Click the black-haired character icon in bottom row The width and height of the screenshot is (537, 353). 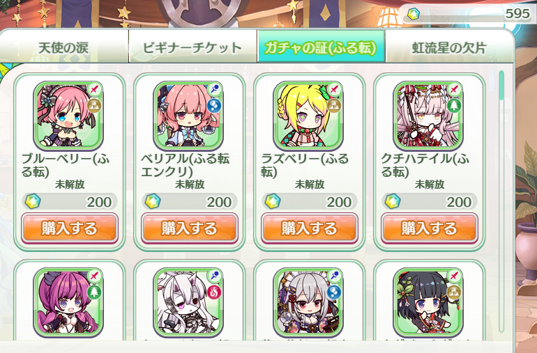tap(428, 302)
